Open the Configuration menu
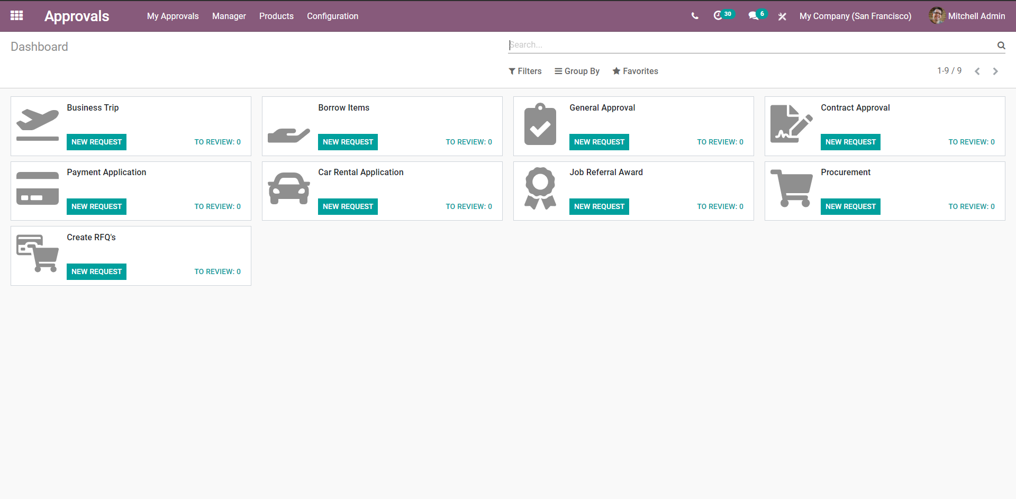Image resolution: width=1016 pixels, height=499 pixels. [332, 16]
